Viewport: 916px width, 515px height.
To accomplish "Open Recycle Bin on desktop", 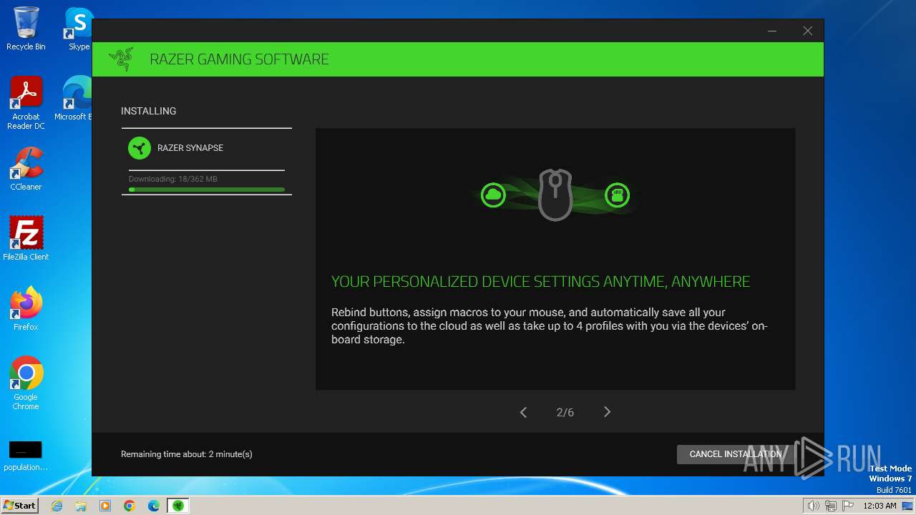I will [x=26, y=29].
